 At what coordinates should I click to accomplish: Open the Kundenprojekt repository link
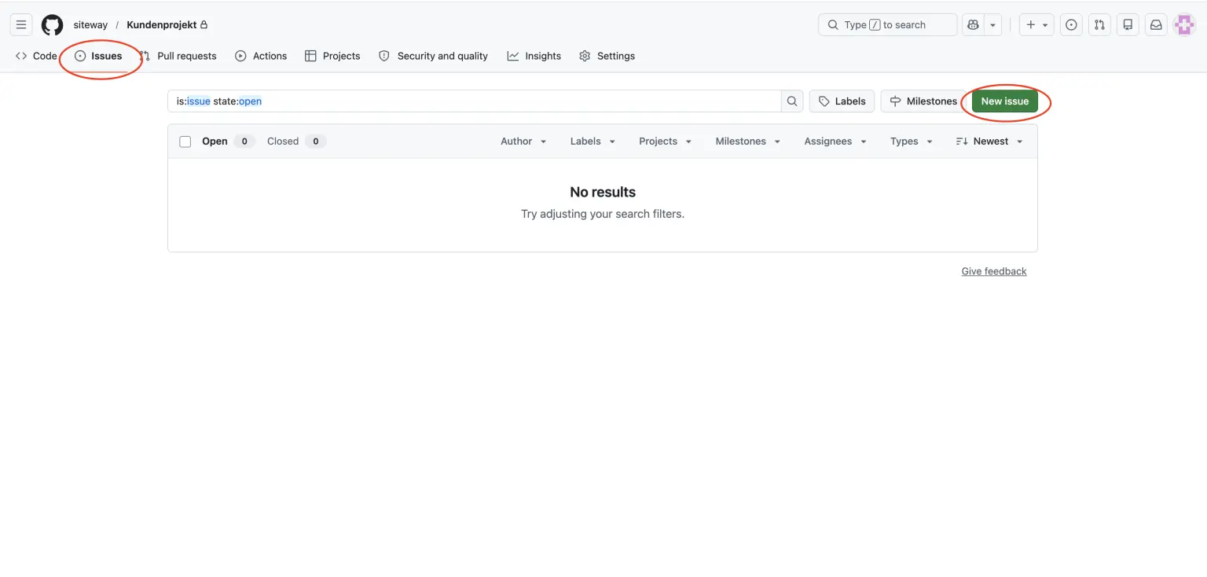[161, 24]
